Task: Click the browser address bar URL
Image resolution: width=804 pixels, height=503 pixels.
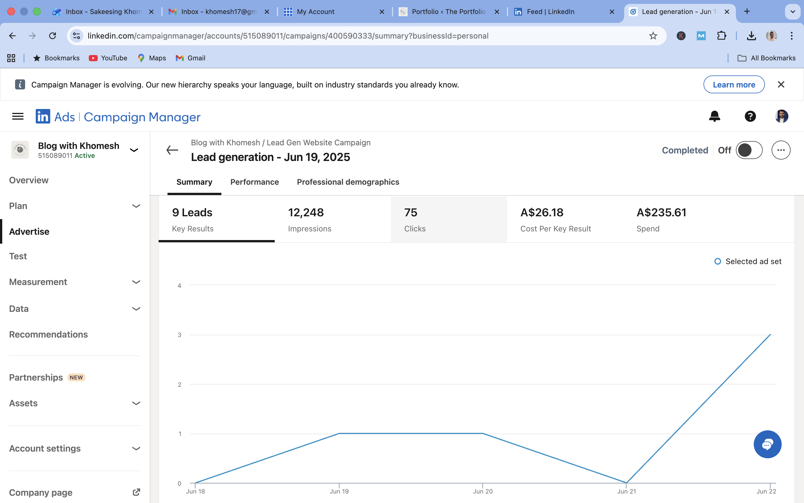Action: click(x=288, y=36)
